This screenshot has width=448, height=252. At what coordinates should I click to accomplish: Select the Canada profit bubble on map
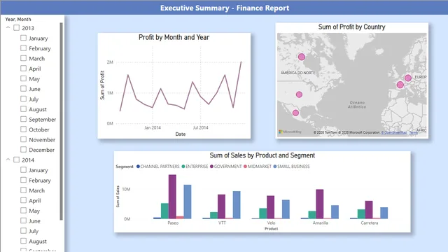coord(302,57)
